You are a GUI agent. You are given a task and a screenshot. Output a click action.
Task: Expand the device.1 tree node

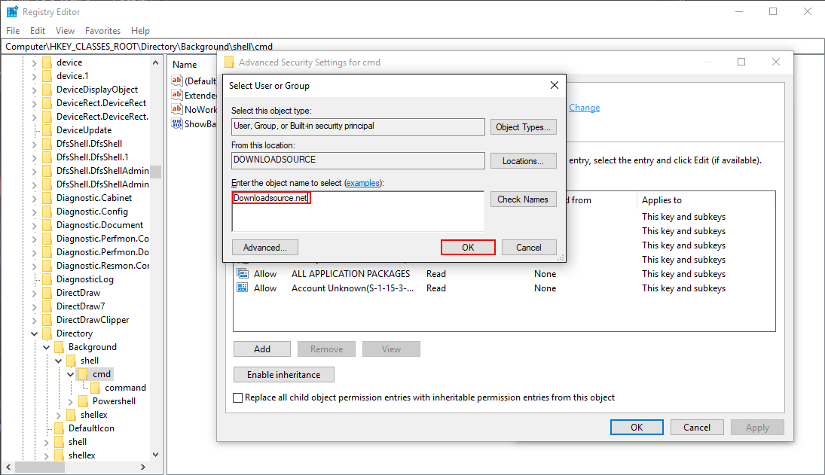(x=34, y=76)
